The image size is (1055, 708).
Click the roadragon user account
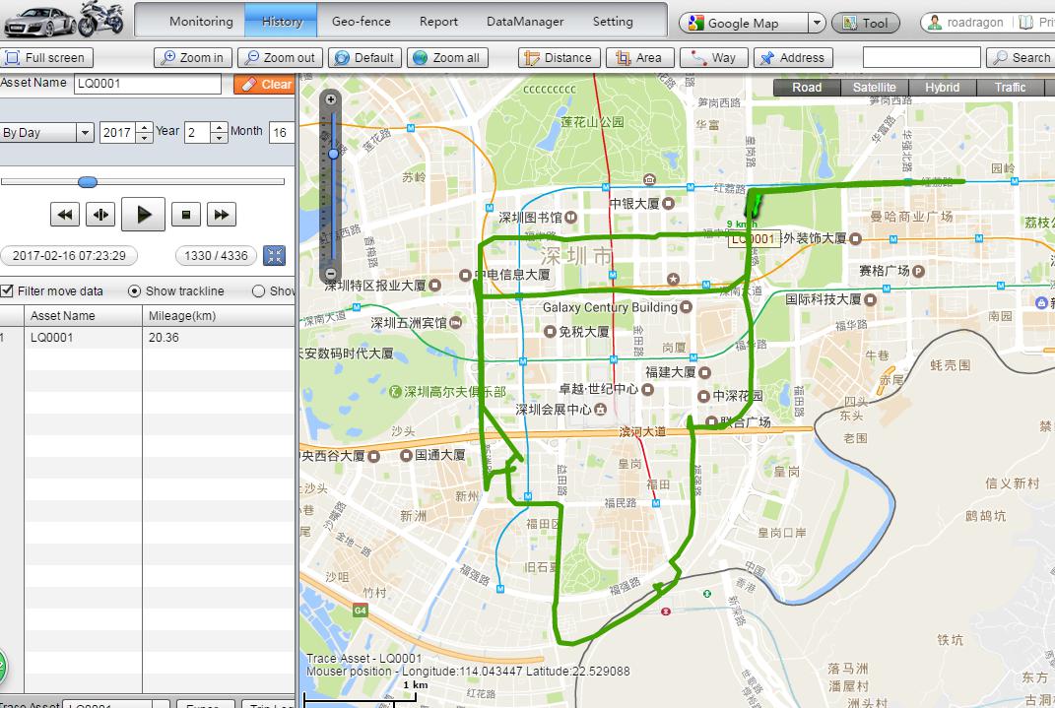[965, 23]
